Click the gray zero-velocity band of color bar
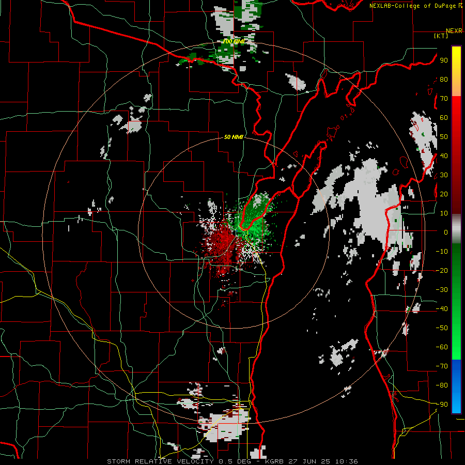The image size is (465, 465). click(x=456, y=228)
